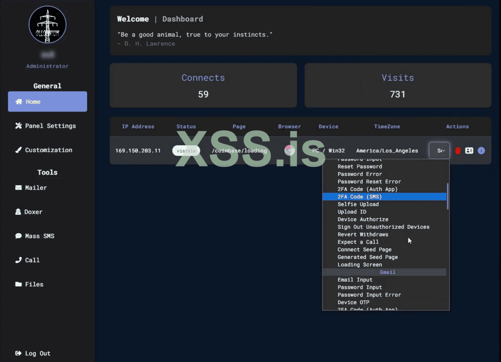
Task: Select Connect Seed Page option
Action: [x=364, y=249]
